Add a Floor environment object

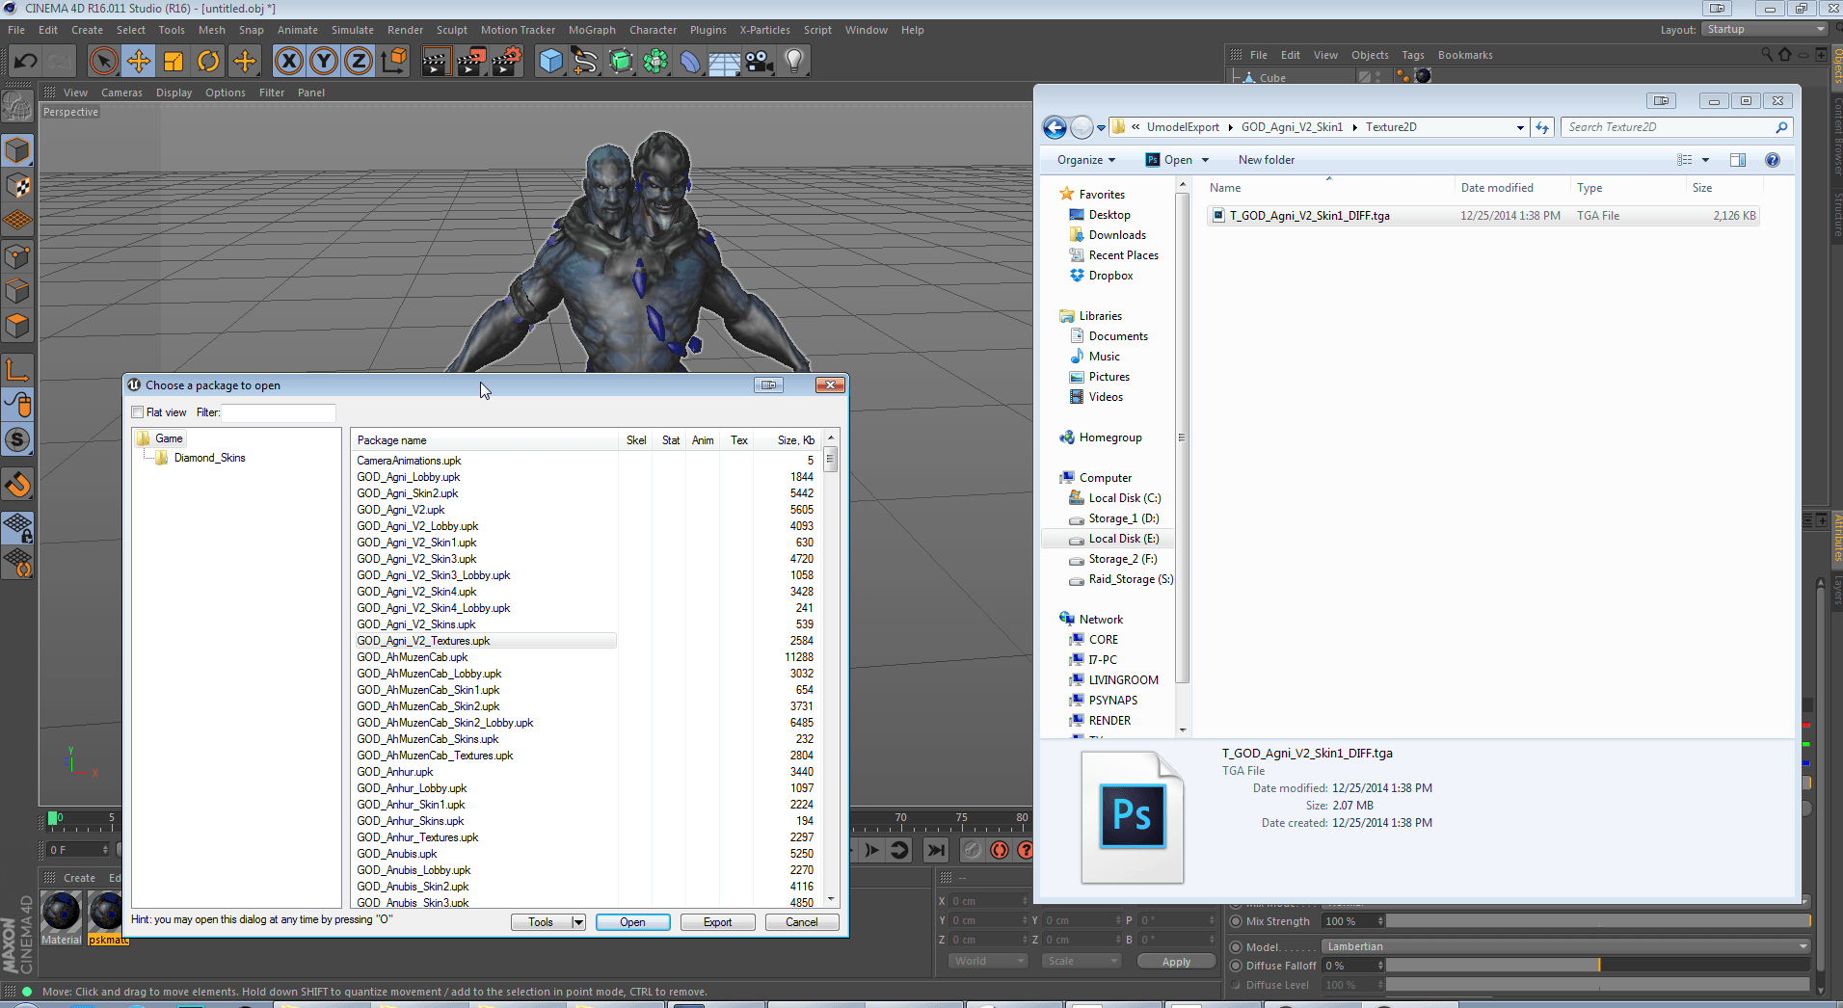[725, 62]
